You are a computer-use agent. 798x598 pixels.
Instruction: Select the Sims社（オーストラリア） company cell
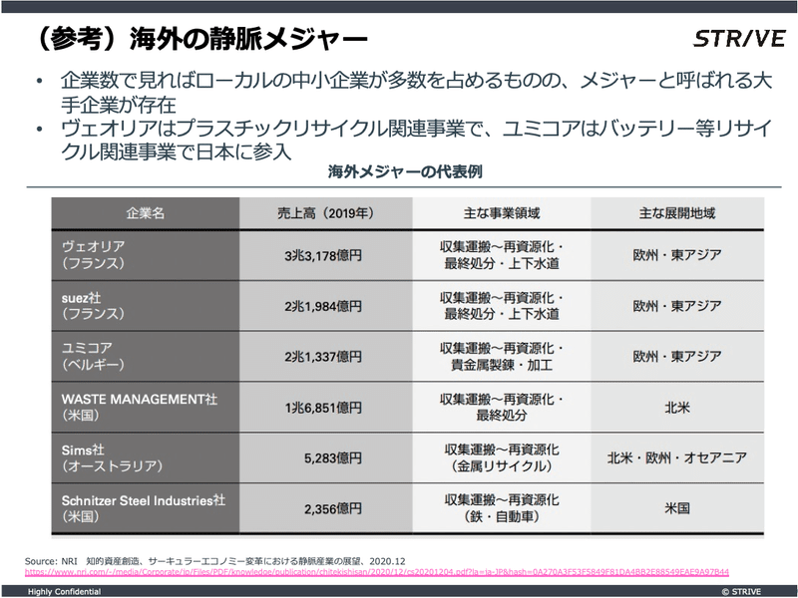[x=146, y=458]
